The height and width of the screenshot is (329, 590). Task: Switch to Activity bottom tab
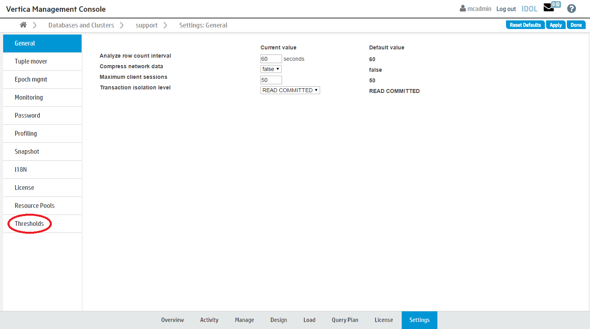209,320
